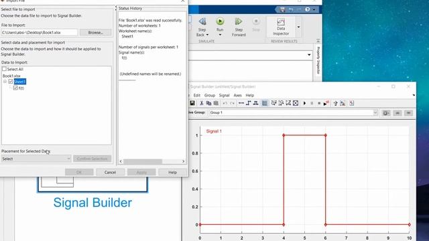
Task: Open the Simulink model path bar dropdown
Action: [309, 55]
